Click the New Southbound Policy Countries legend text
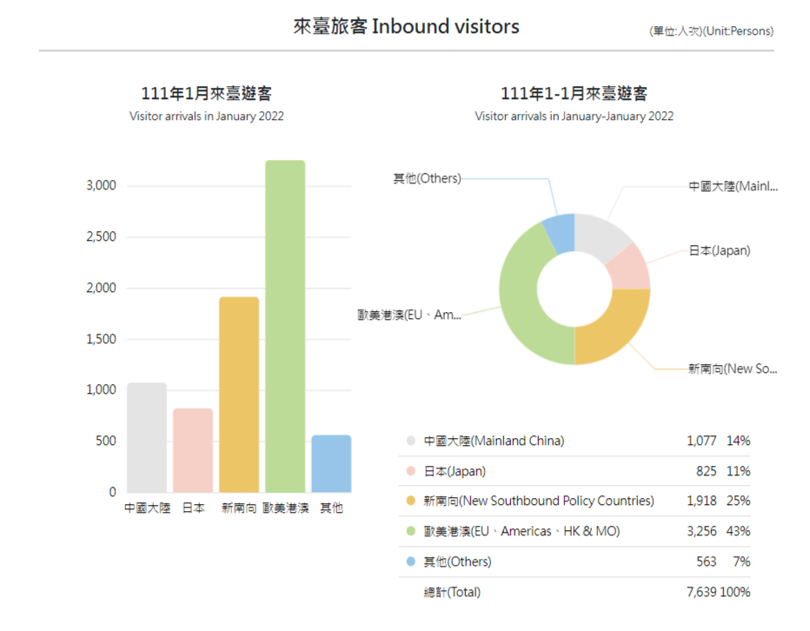810x631 pixels. coord(538,501)
